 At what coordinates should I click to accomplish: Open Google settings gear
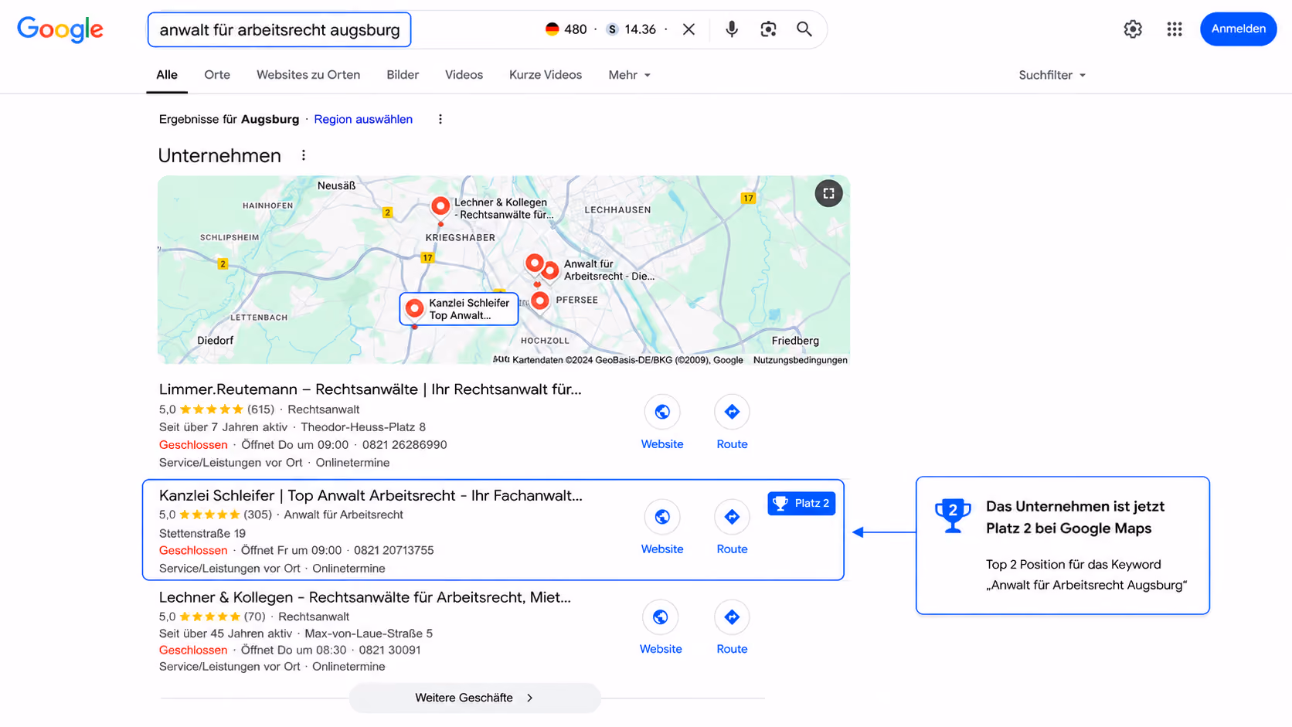(x=1133, y=29)
